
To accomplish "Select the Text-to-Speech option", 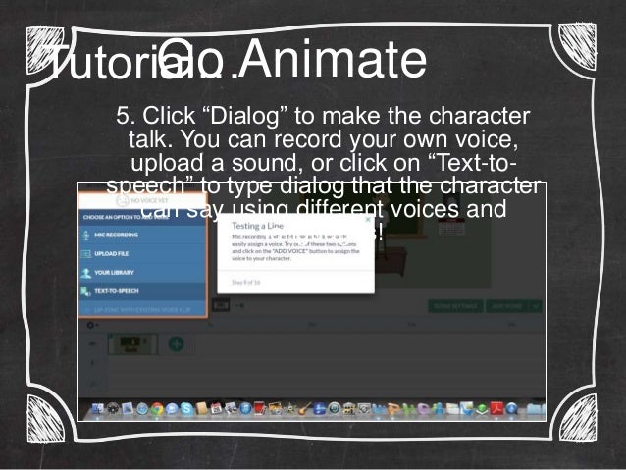I will coord(142,291).
